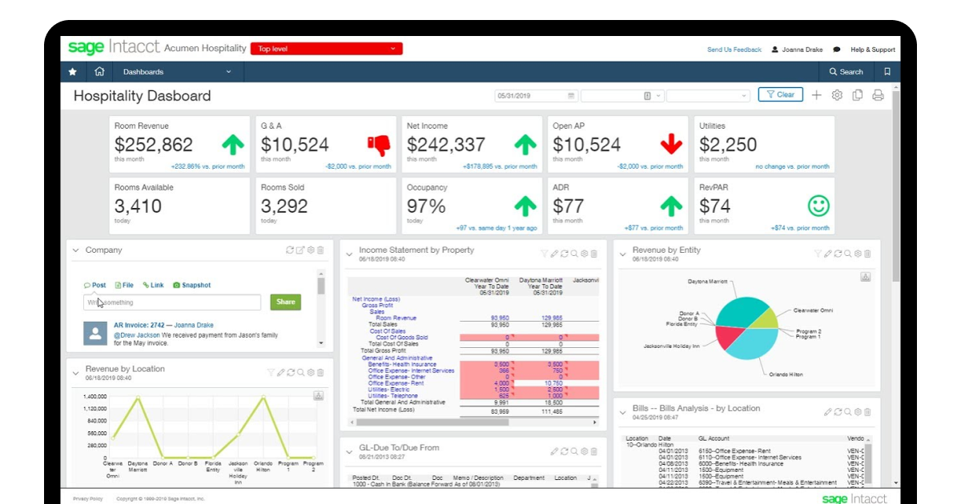This screenshot has height=504, width=961.
Task: Delete the GL-Due To/Due From component
Action: (594, 451)
